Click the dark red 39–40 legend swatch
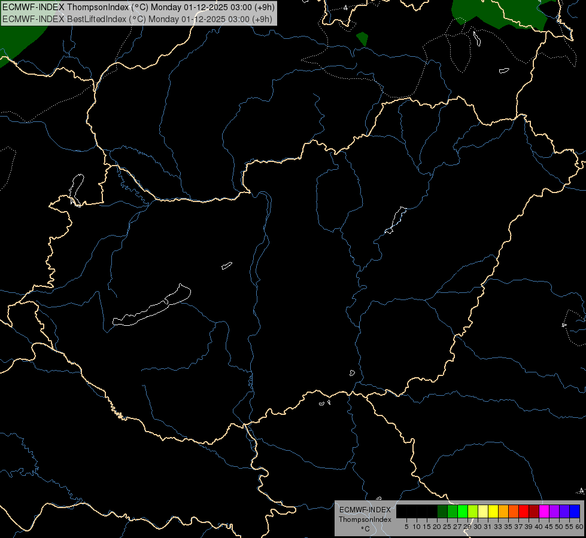This screenshot has height=538, width=586. tap(534, 511)
